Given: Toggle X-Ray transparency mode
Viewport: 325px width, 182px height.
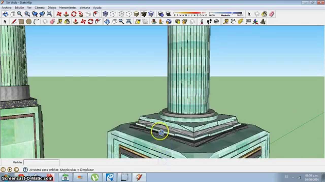Looking at the screenshot, I should click(x=105, y=14).
